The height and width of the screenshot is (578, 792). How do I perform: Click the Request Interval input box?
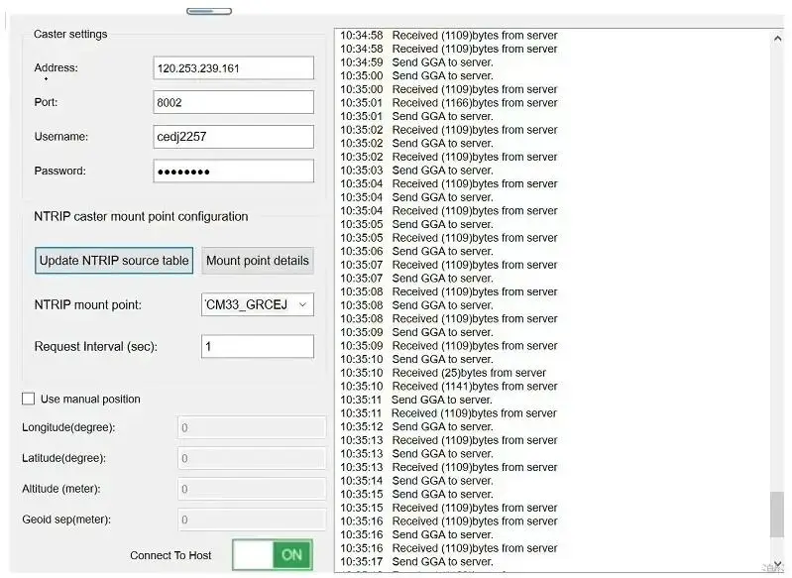(257, 347)
